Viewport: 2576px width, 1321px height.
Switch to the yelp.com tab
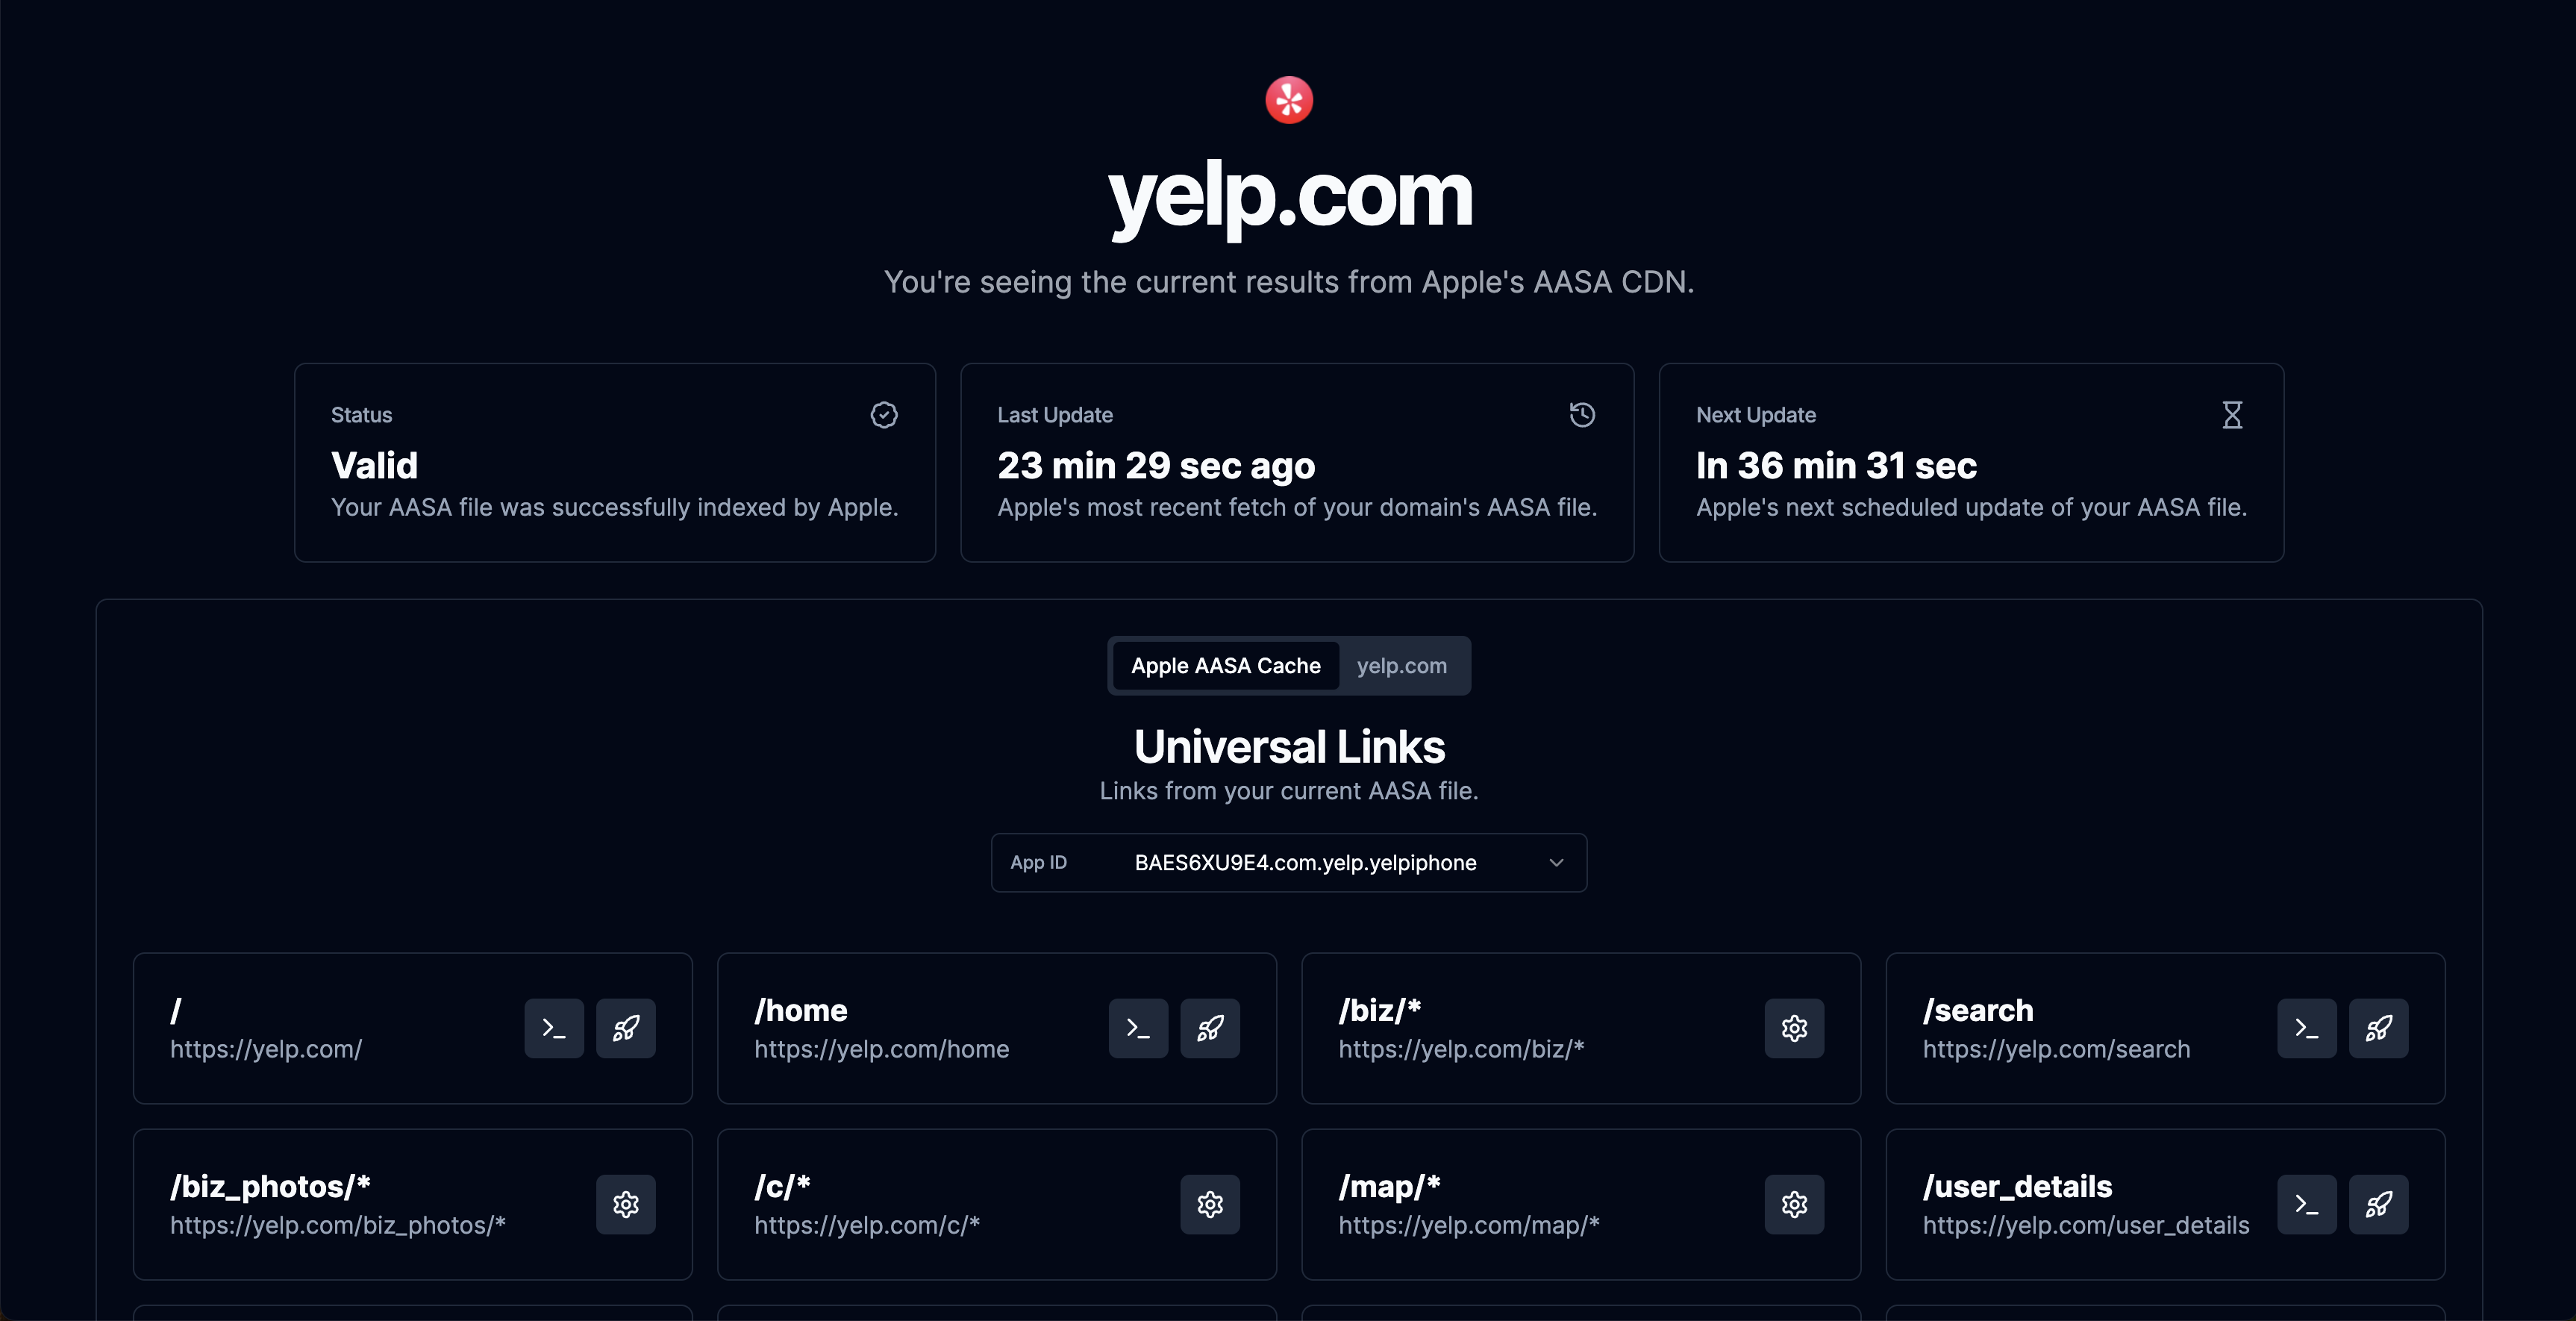[1401, 666]
